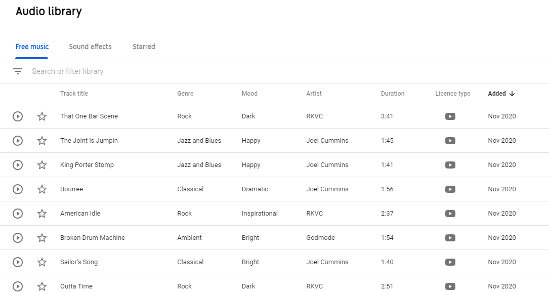Click the Genre column header
The image size is (549, 292).
point(185,94)
